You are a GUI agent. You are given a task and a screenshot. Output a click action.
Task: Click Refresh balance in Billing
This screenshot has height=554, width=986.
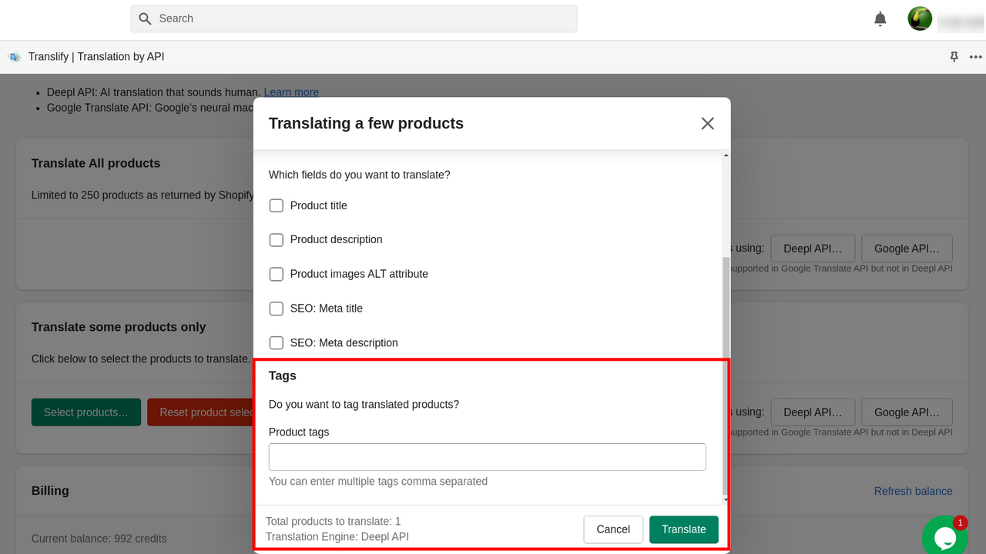pyautogui.click(x=913, y=490)
